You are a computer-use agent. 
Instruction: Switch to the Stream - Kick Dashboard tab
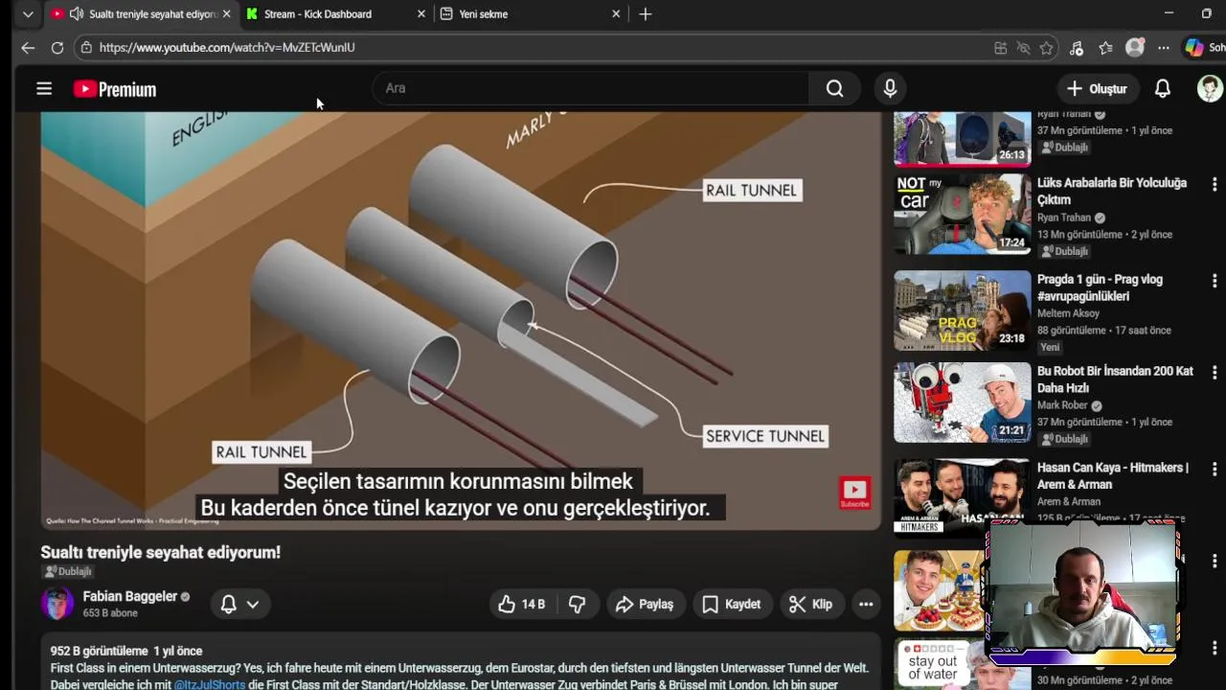335,14
